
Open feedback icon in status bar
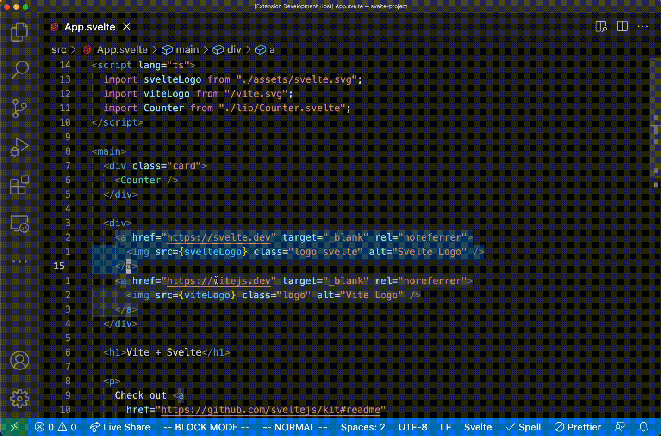tap(620, 427)
